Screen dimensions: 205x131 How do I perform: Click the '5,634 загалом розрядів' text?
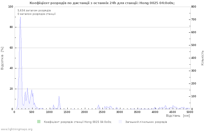point(34,10)
